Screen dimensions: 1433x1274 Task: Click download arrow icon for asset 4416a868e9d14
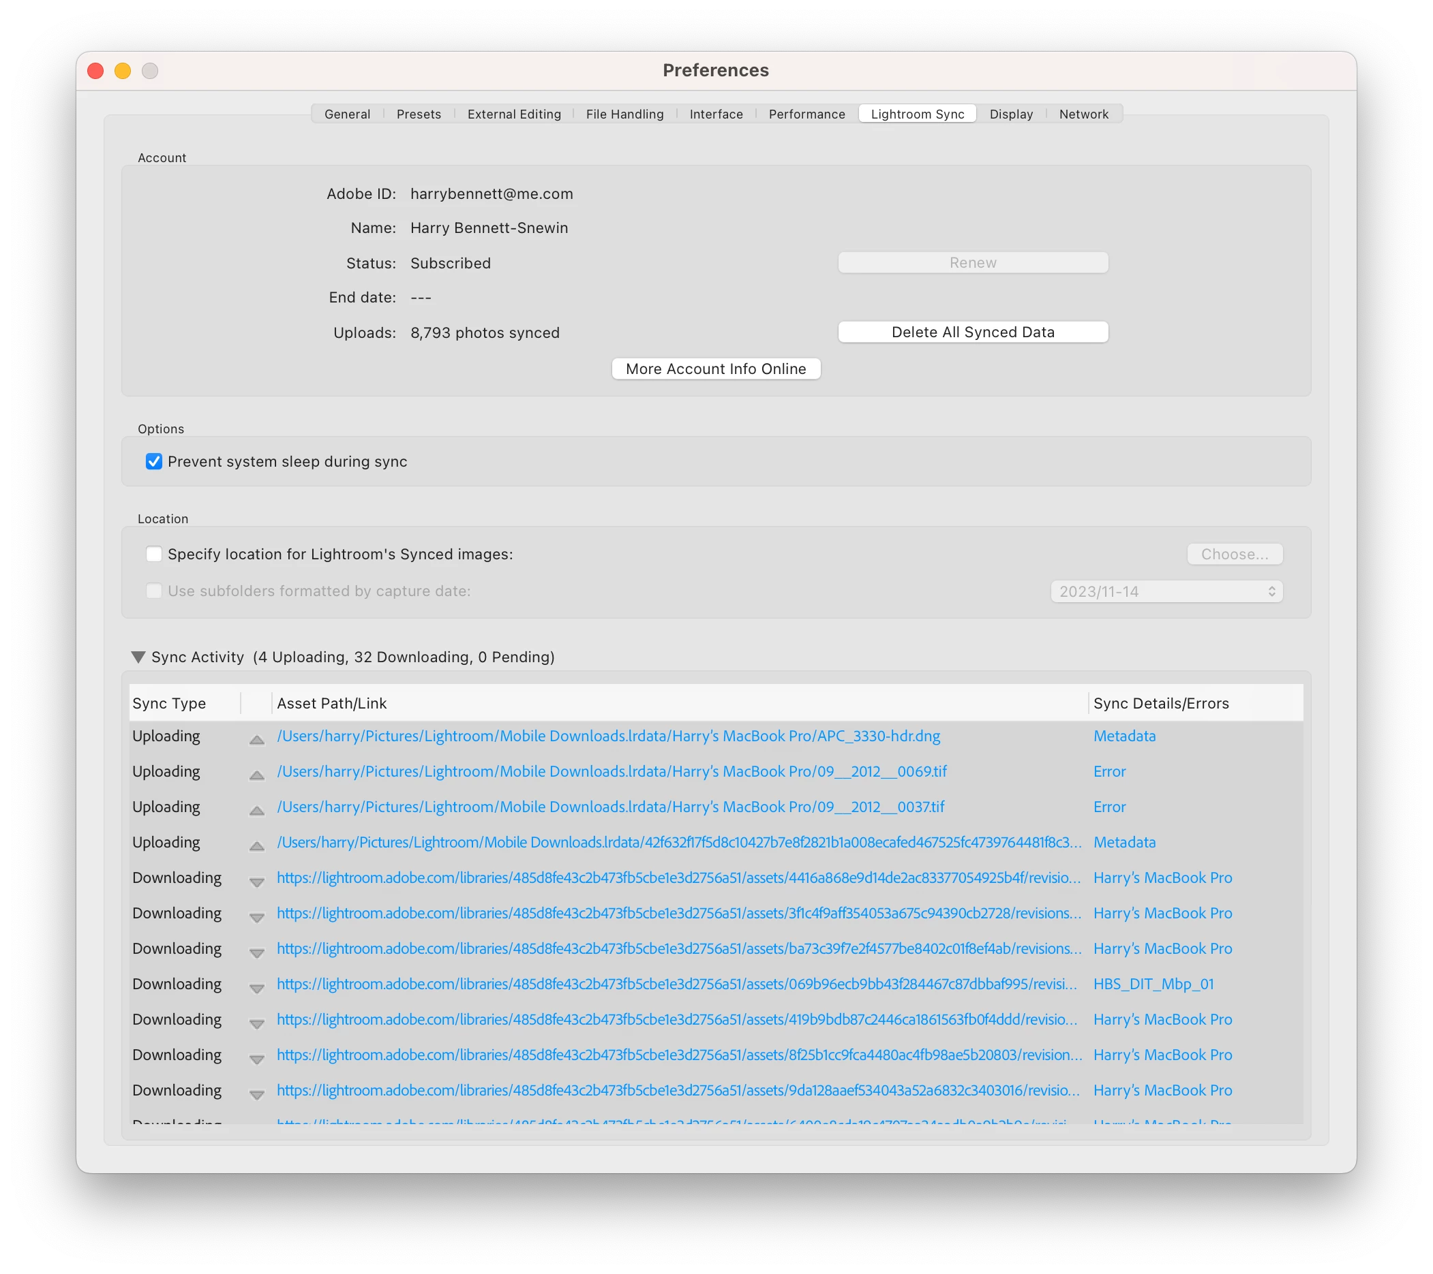pyautogui.click(x=256, y=882)
